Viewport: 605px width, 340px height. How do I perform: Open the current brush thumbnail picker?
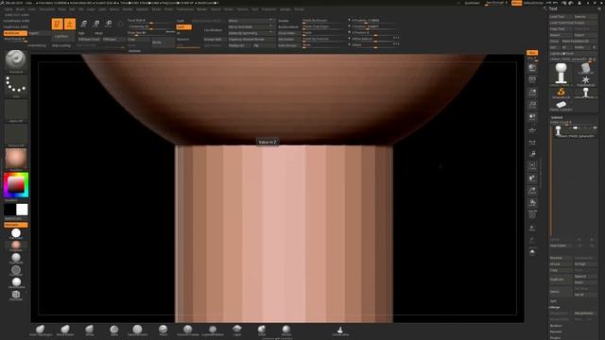[16, 60]
